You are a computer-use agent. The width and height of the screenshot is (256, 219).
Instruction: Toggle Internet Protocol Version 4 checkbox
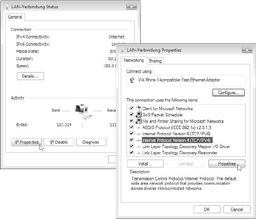131,140
